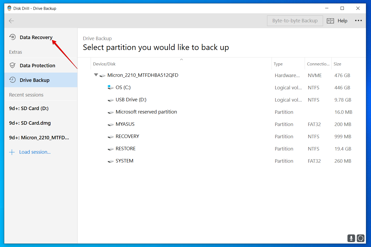
Task: Open recent session 9d+: Micron_2210_MTFD...
Action: click(41, 137)
